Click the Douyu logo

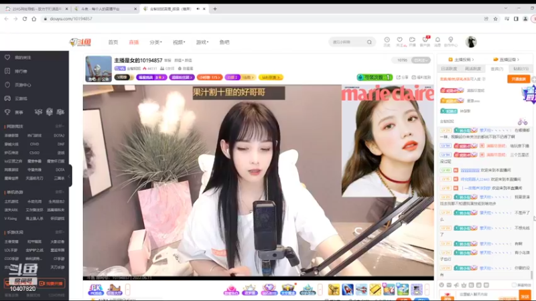pos(80,42)
